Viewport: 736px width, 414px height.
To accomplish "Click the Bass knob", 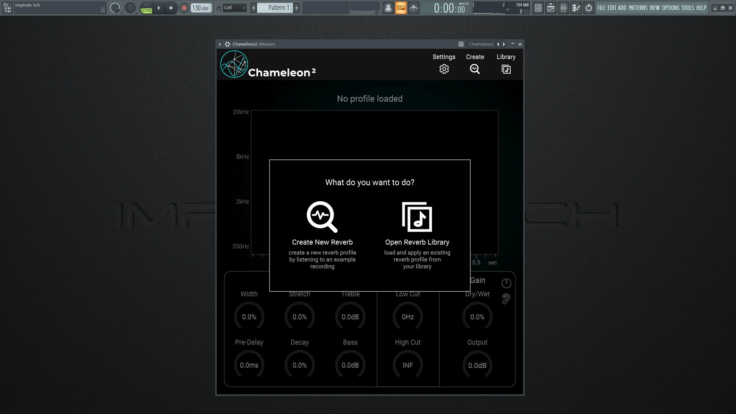I will click(x=350, y=365).
